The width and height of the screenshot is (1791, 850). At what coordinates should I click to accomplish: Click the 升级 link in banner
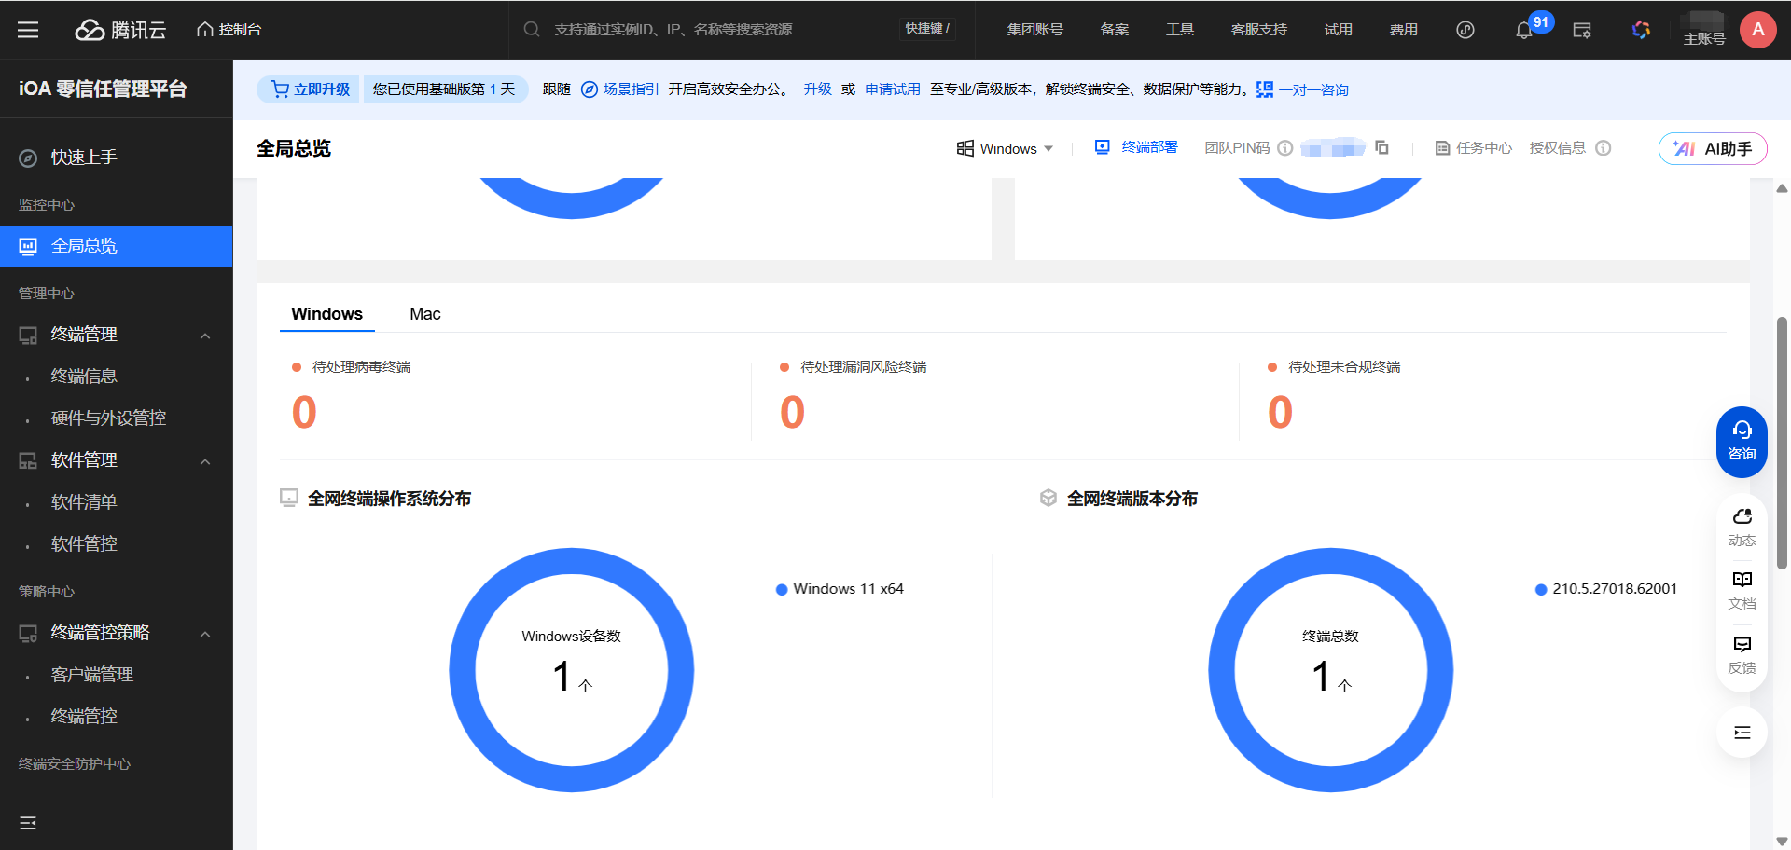tap(818, 89)
